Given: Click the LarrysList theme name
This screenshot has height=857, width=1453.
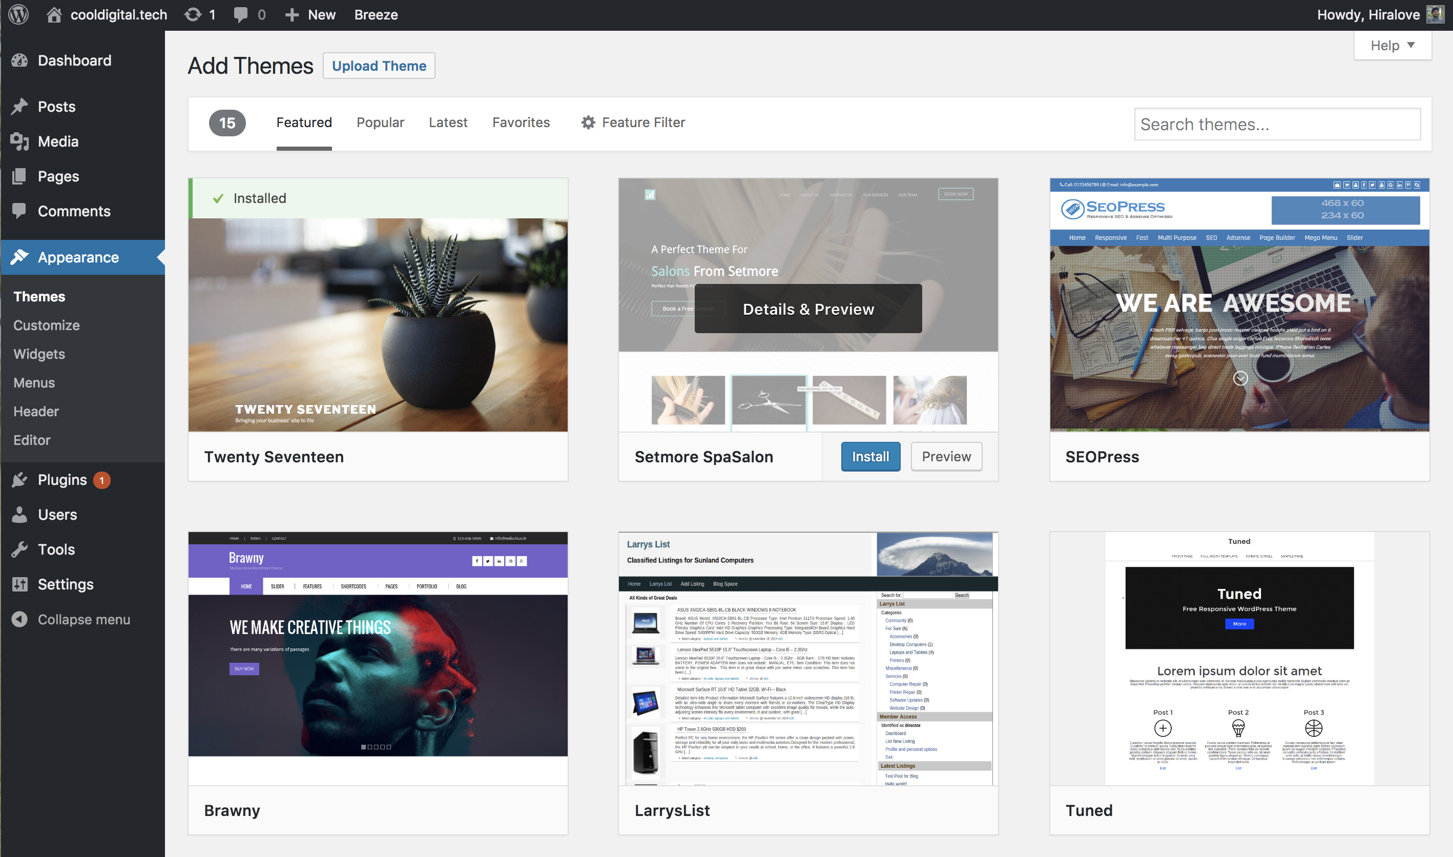Looking at the screenshot, I should [672, 810].
